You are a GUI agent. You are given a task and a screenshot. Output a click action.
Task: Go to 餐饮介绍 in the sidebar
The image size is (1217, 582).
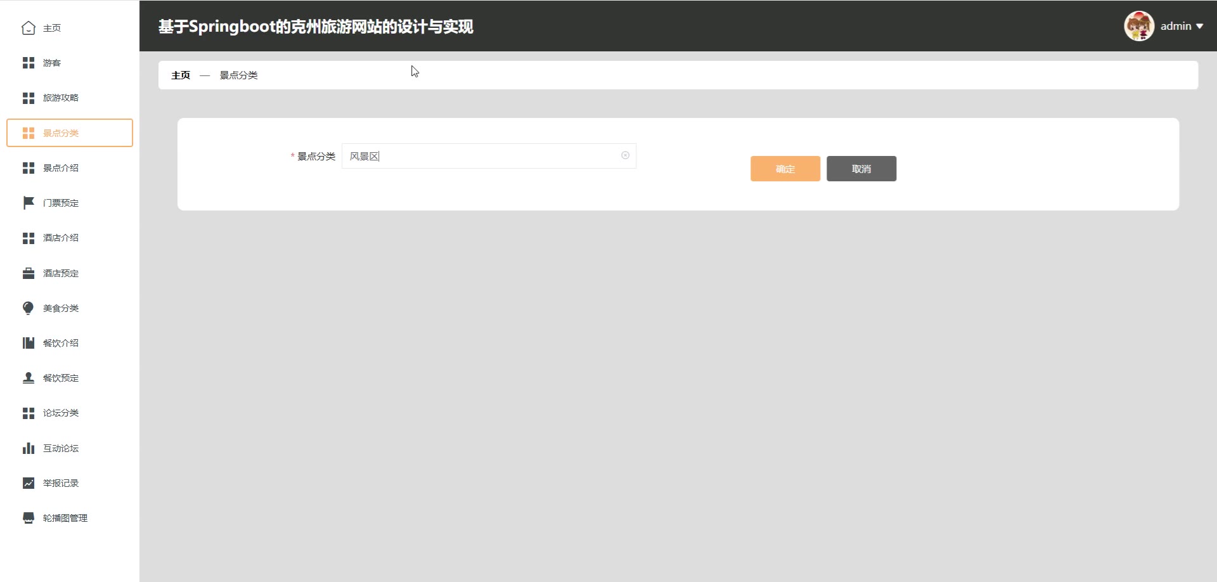click(70, 343)
